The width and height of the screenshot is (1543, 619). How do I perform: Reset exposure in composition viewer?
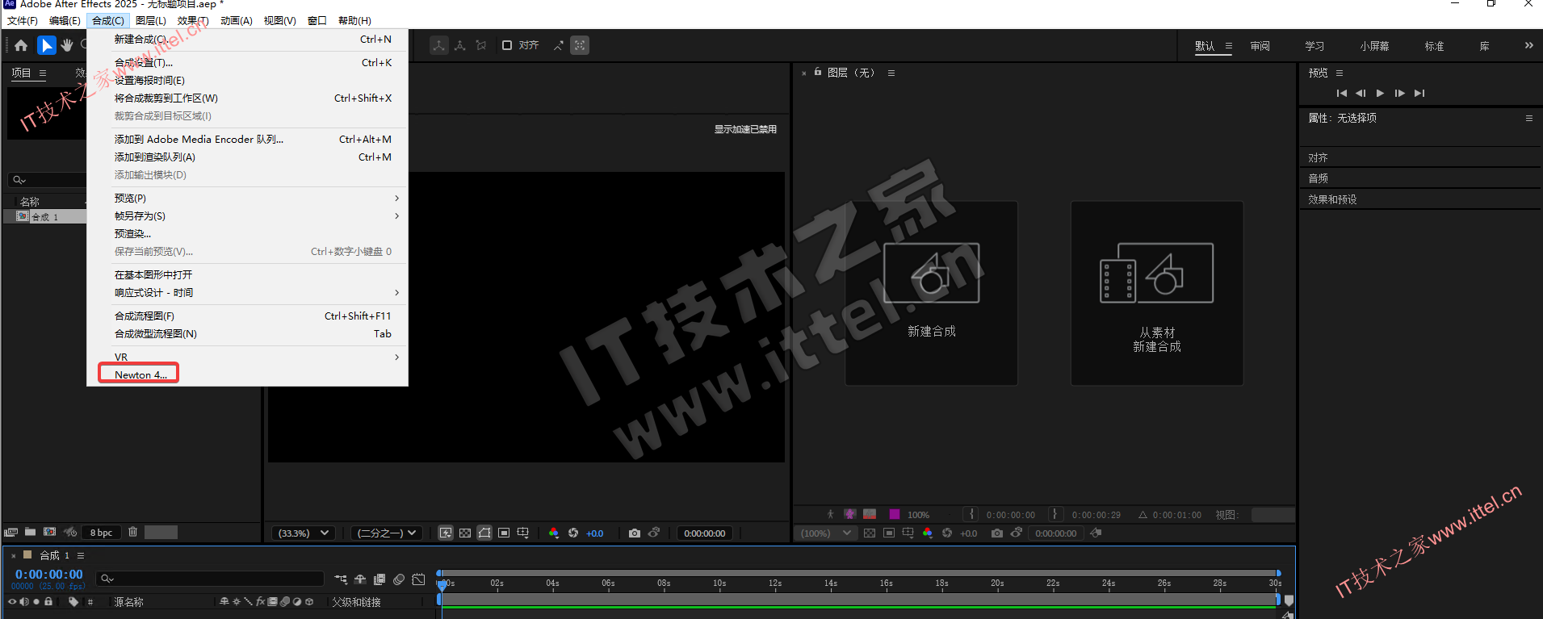click(573, 533)
